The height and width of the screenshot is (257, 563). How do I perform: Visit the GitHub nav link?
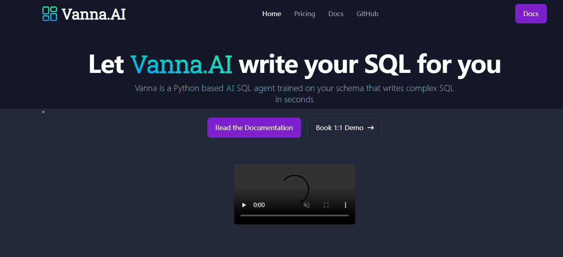(x=367, y=14)
